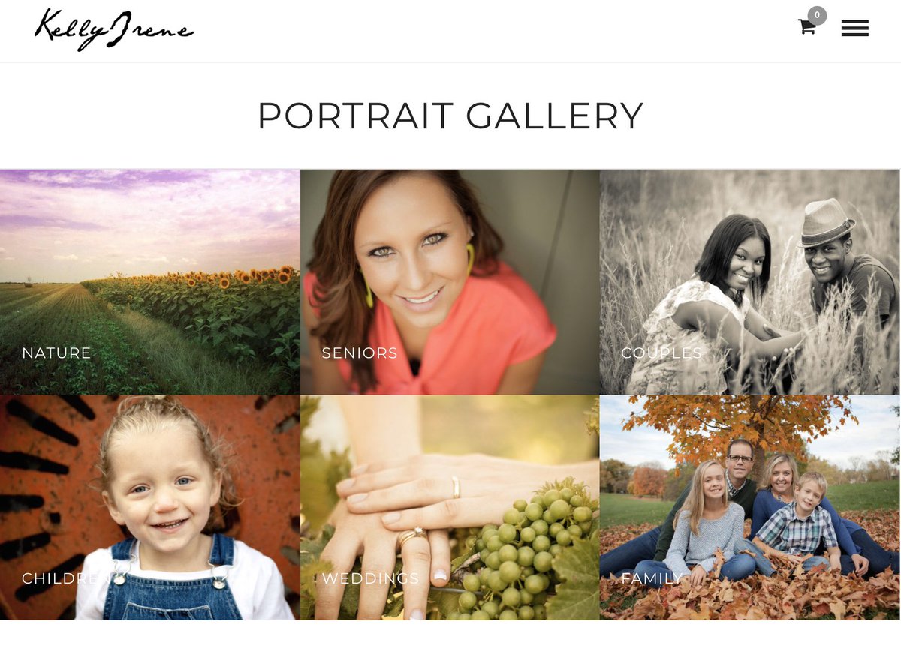This screenshot has width=901, height=649.
Task: Click the smiling toddler in overalls photo
Action: pyautogui.click(x=150, y=508)
